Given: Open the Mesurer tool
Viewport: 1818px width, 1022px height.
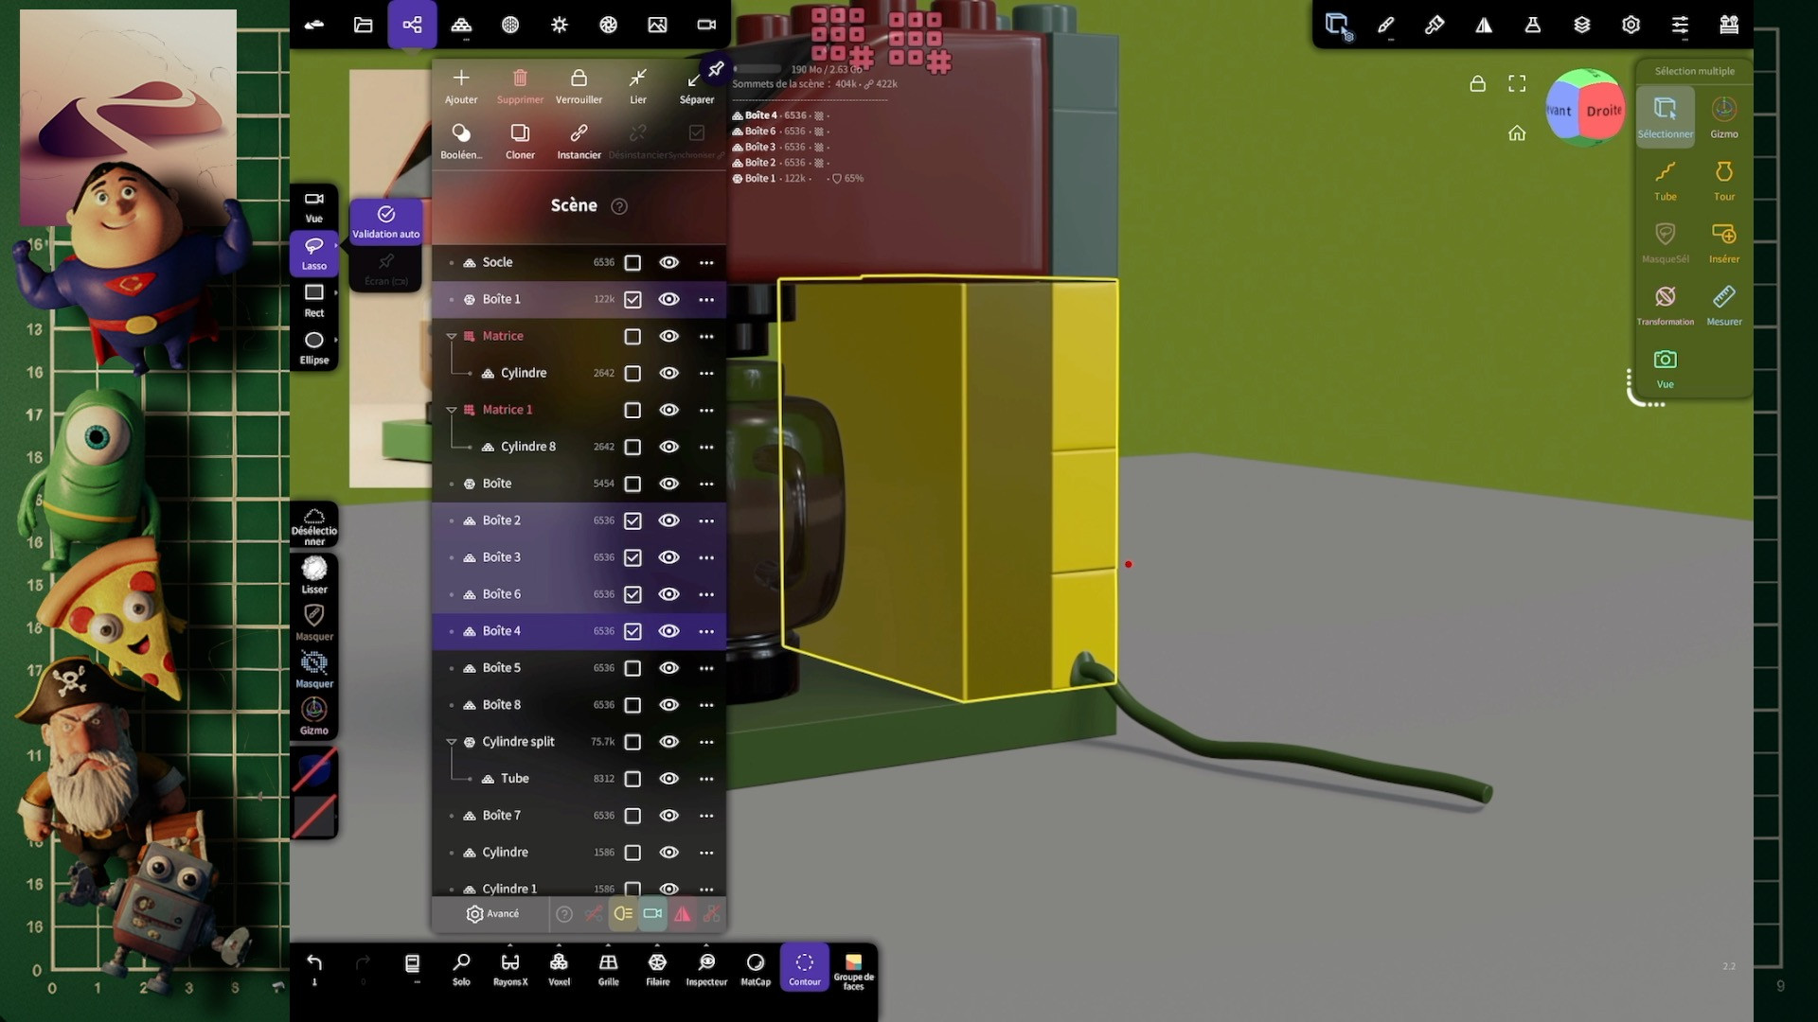Looking at the screenshot, I should click(1723, 304).
